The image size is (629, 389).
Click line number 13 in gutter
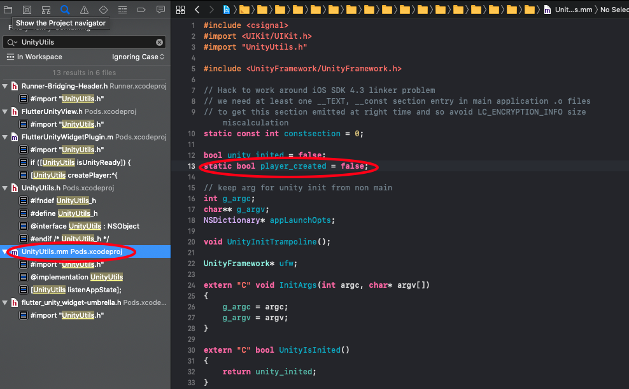192,166
